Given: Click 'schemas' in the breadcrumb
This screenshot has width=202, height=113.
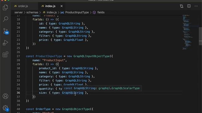Looking at the screenshot, I should click(x=32, y=13).
